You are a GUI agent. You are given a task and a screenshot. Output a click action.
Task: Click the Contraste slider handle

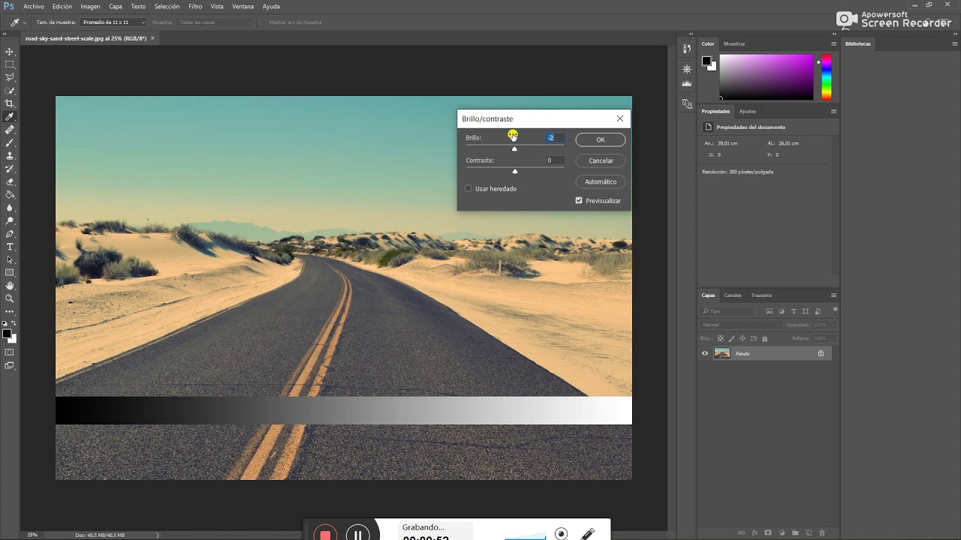pyautogui.click(x=515, y=171)
